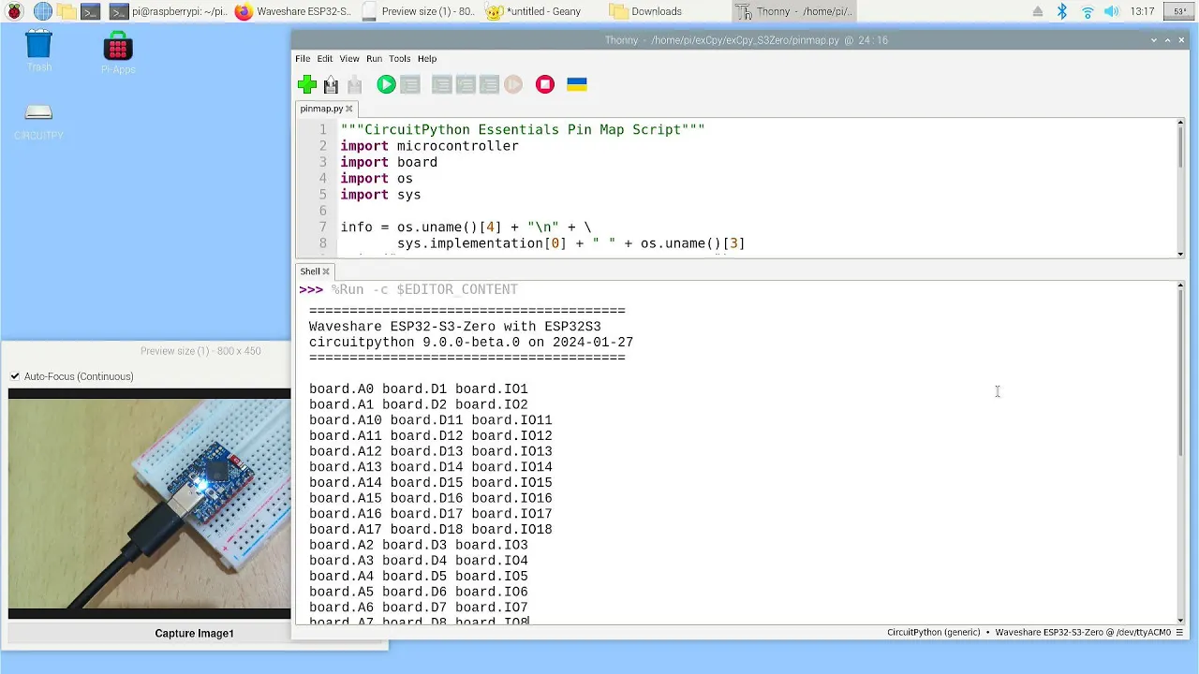Click the 'import sys' code line
The image size is (1199, 674).
coord(380,195)
